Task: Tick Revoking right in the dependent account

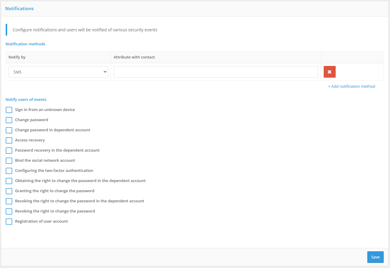Action: click(x=9, y=201)
